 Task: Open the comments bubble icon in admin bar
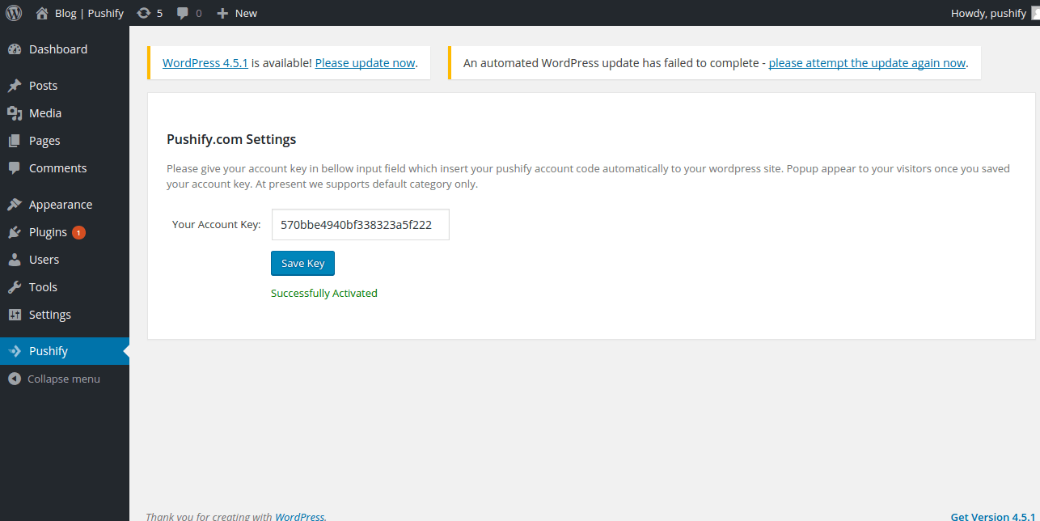point(183,13)
